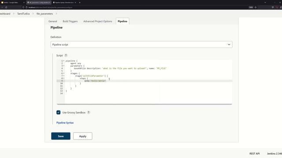Switch to Advanced Project Options tab
Viewport: 282px width, 158px height.
[98, 21]
